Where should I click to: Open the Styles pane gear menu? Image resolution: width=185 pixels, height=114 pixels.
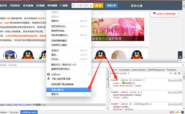pyautogui.click(x=179, y=73)
